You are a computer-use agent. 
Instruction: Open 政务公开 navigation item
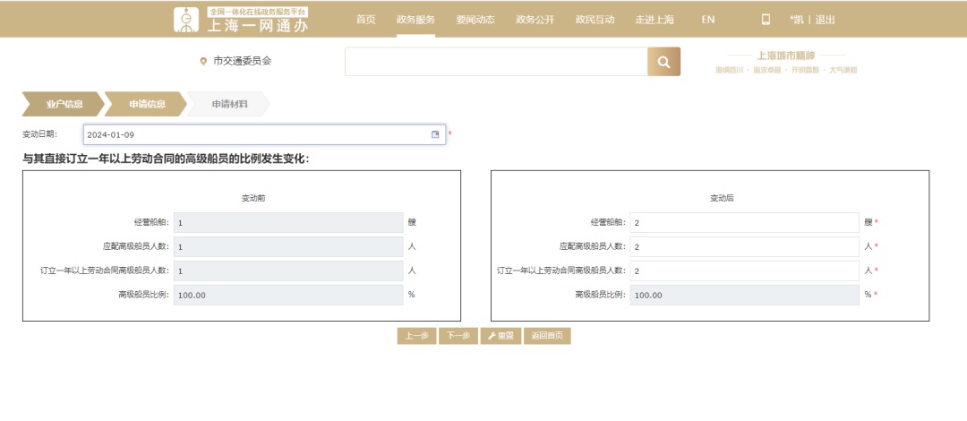coord(535,19)
